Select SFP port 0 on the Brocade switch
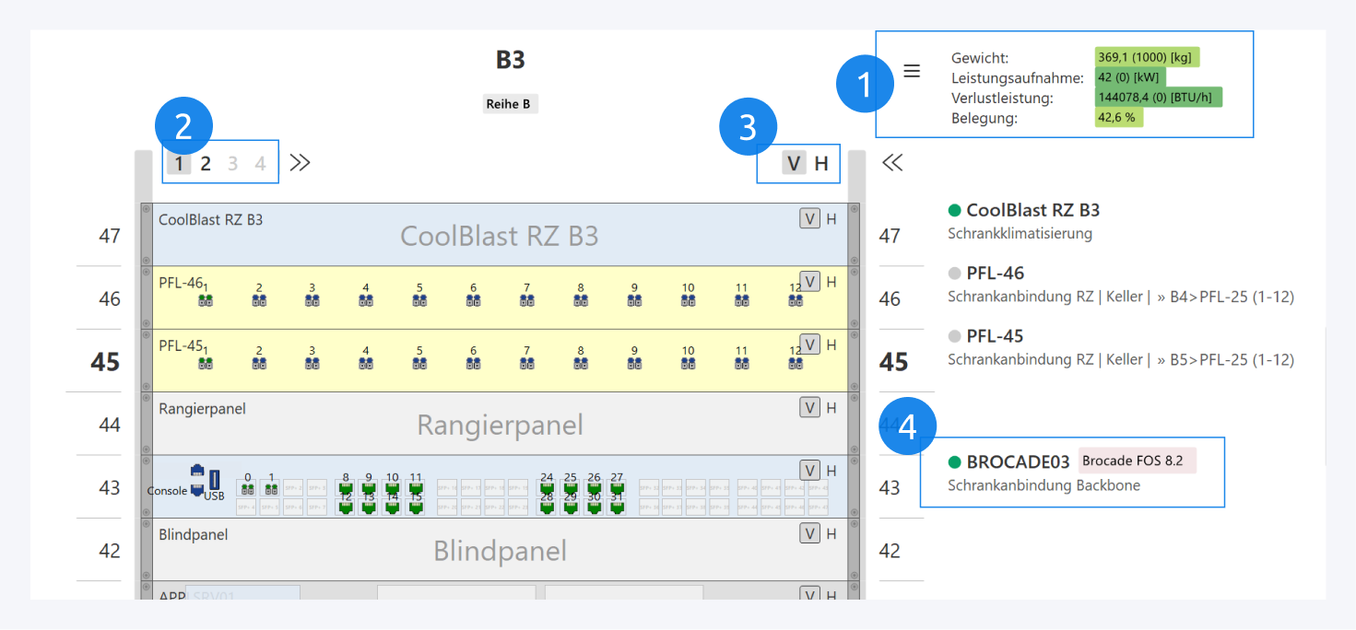The image size is (1356, 630). 247,489
